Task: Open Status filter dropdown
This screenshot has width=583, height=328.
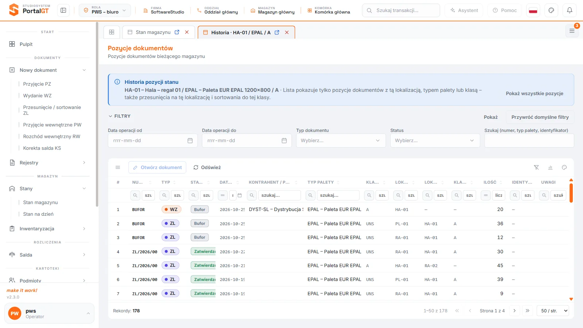Action: click(x=435, y=141)
